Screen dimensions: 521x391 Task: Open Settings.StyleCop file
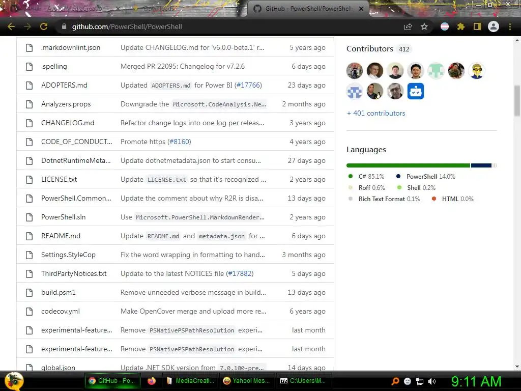pos(68,255)
